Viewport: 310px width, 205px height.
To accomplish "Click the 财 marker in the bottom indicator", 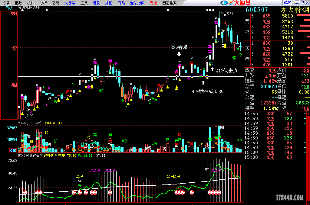I will (x=207, y=169).
